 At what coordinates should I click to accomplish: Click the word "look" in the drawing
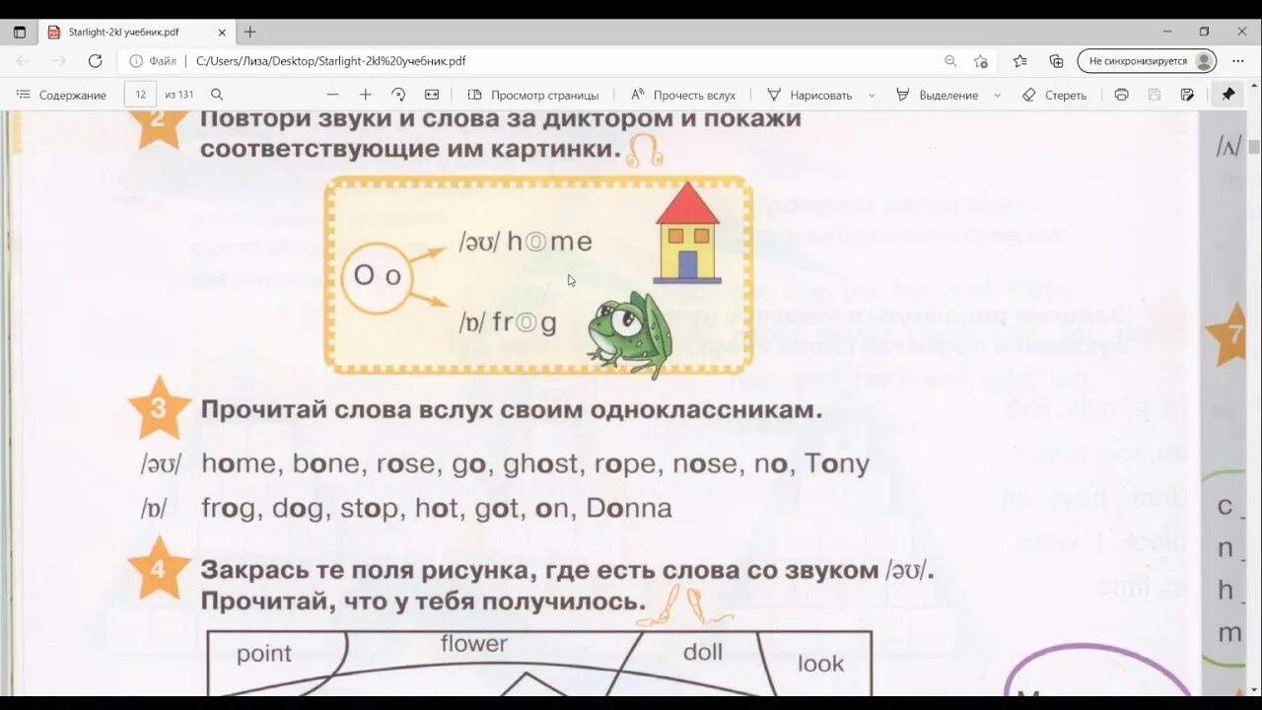(x=820, y=664)
